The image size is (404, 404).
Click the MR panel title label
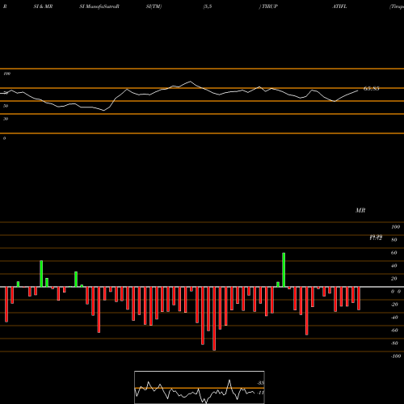pyautogui.click(x=360, y=210)
